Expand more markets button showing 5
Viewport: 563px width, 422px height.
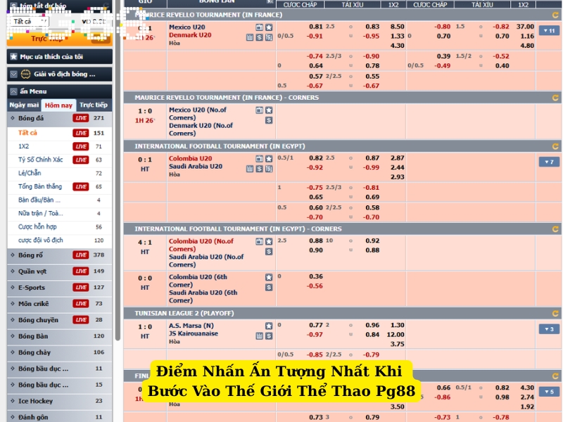click(x=549, y=392)
